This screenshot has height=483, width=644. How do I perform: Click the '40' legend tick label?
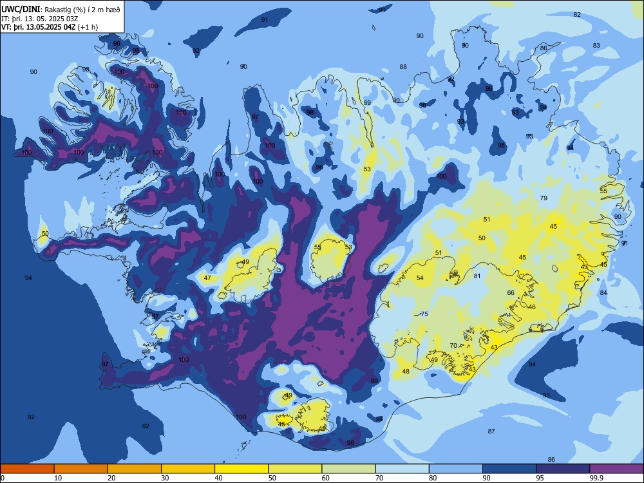(218, 478)
